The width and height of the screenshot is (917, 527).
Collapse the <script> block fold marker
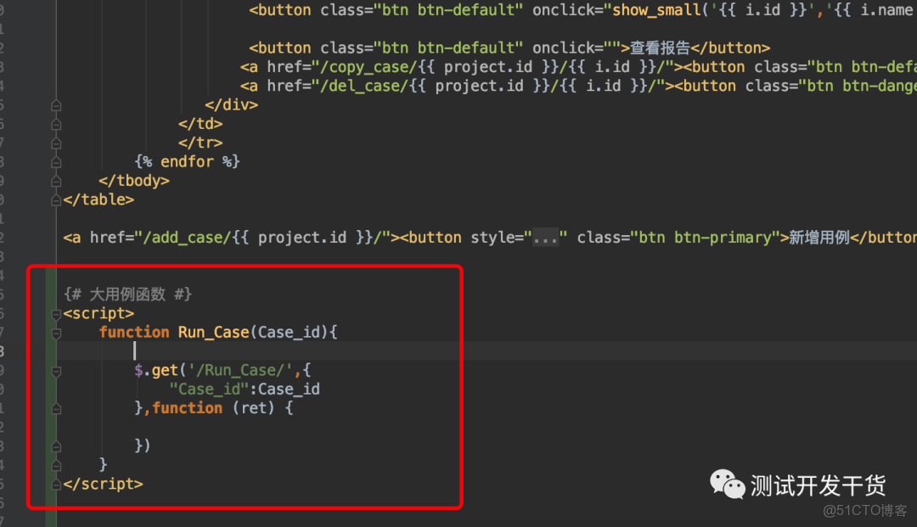(56, 314)
